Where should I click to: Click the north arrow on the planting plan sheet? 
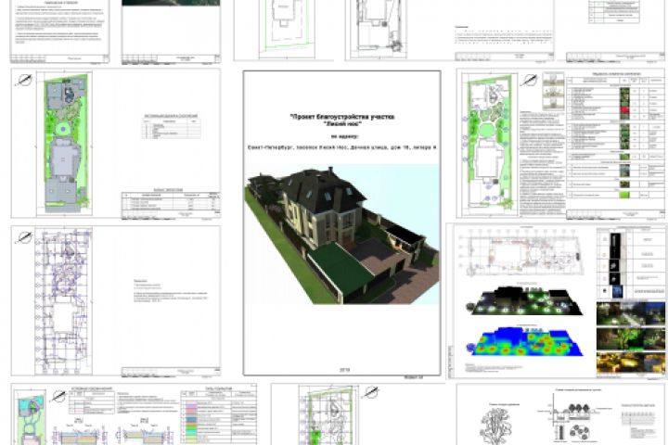[529, 80]
